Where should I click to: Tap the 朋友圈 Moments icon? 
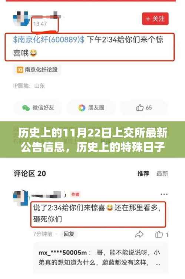(x=82, y=108)
